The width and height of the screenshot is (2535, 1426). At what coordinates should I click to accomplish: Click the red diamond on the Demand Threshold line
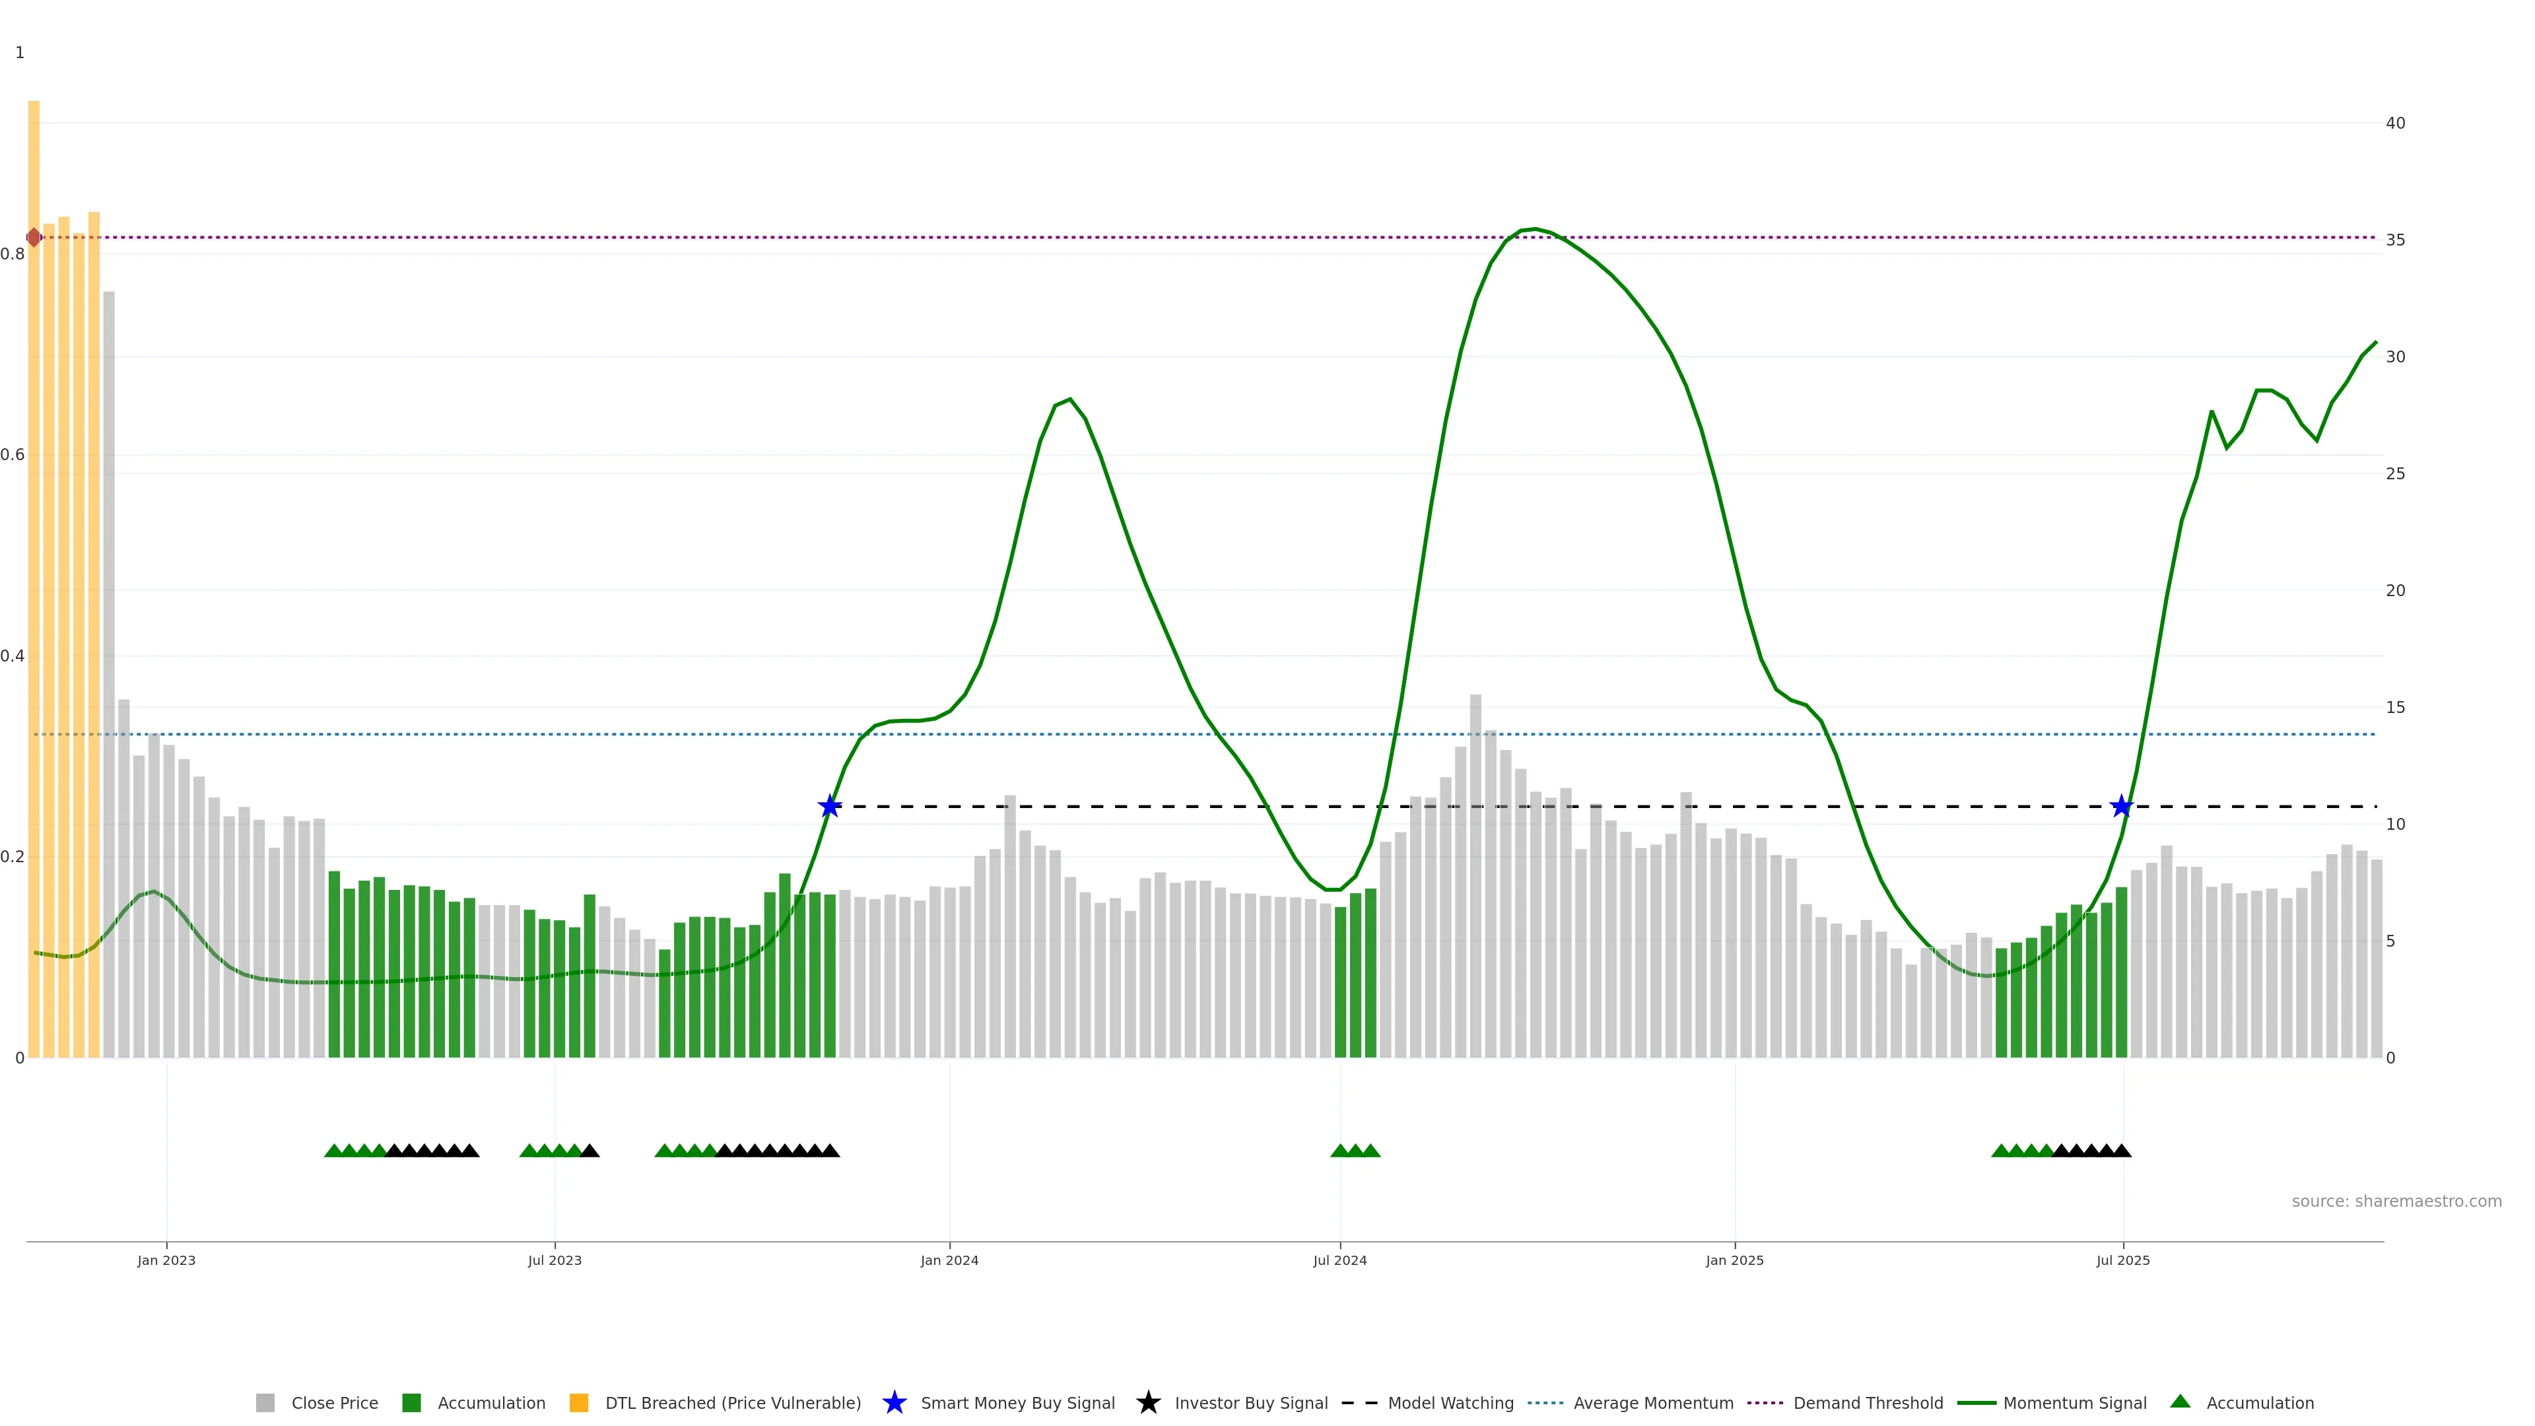[x=34, y=237]
